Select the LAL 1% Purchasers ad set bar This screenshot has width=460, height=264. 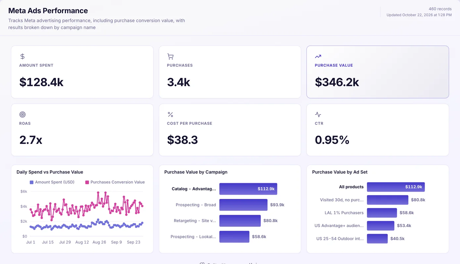pos(382,213)
